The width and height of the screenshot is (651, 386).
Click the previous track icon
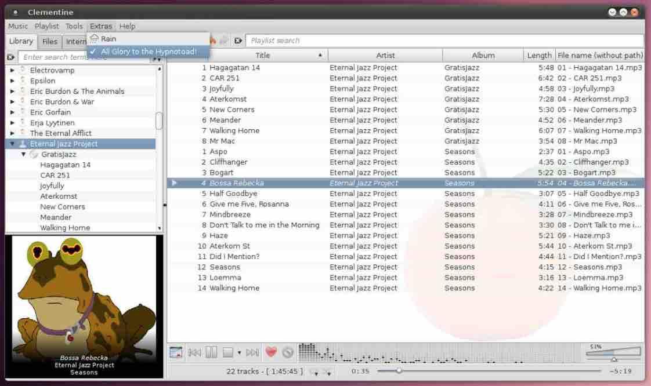point(194,352)
